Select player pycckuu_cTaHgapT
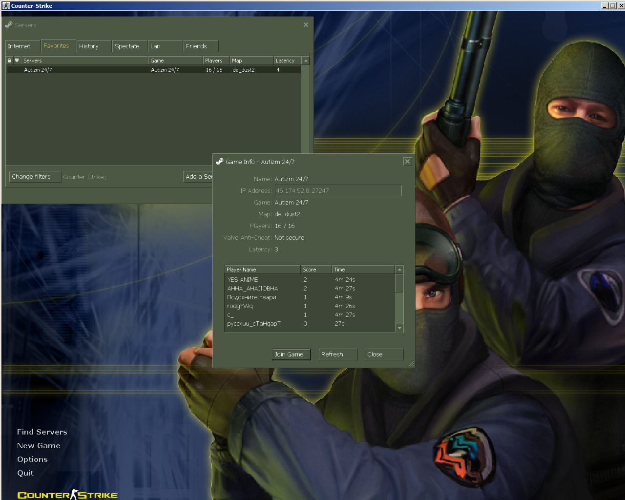 (x=310, y=324)
